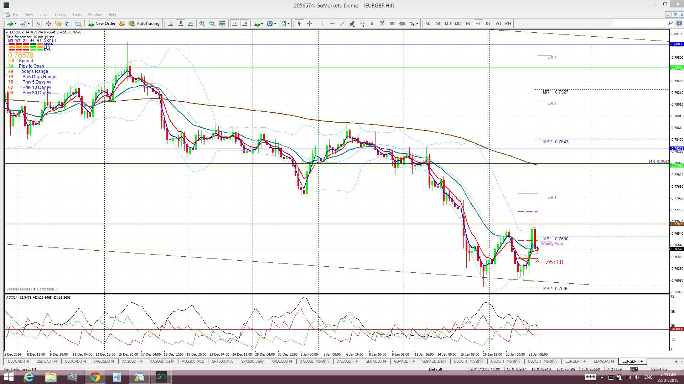
Task: Switch to the XAUUSD,Monthly chart tab
Action: (314, 361)
